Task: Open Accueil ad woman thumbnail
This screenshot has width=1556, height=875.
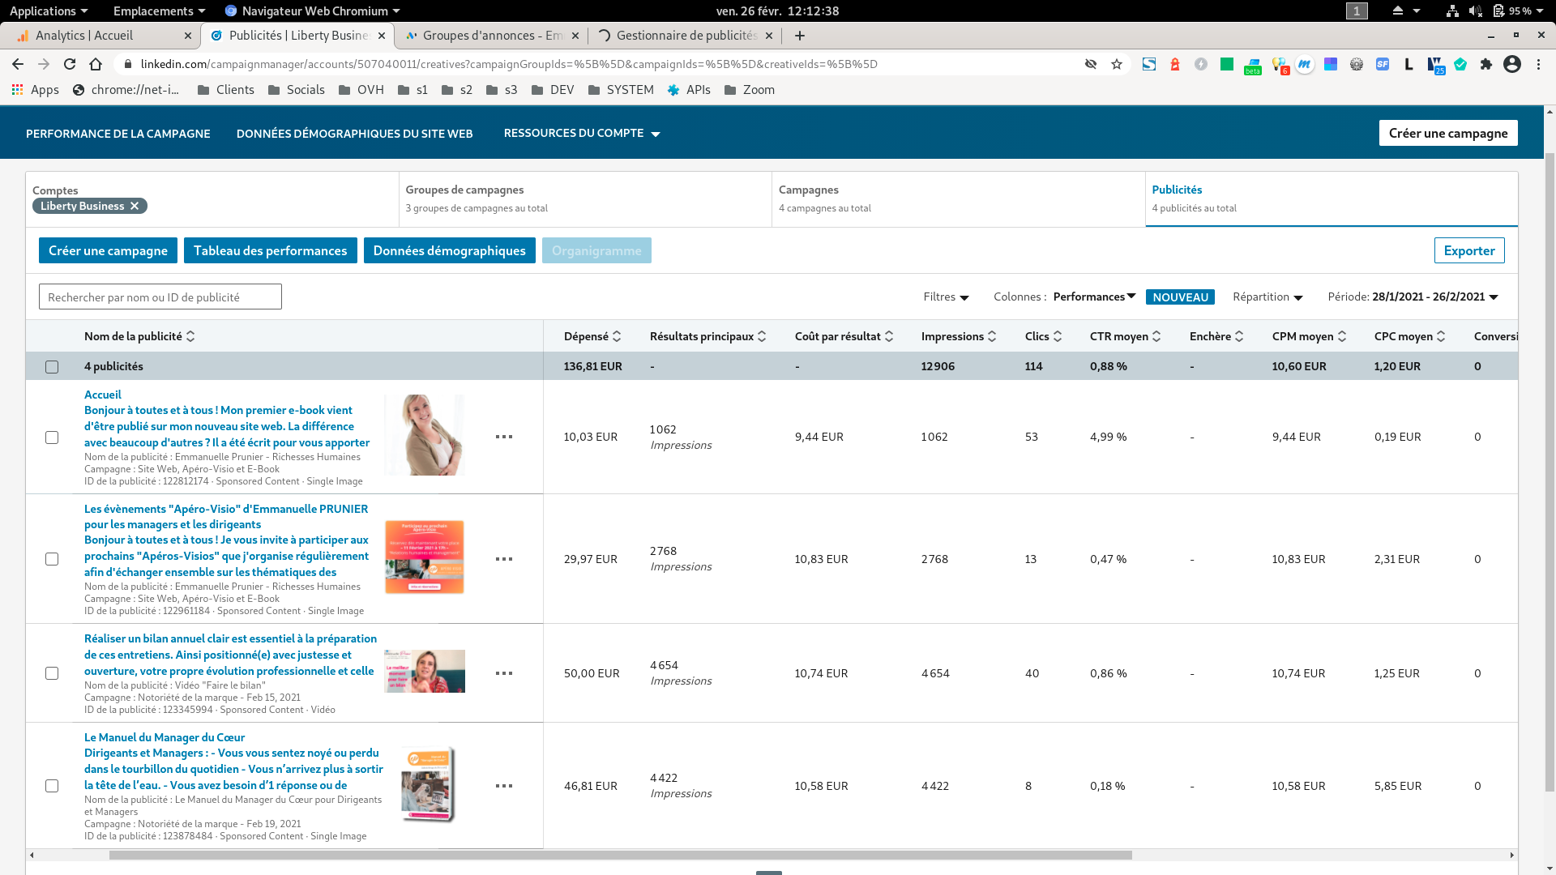Action: 424,435
